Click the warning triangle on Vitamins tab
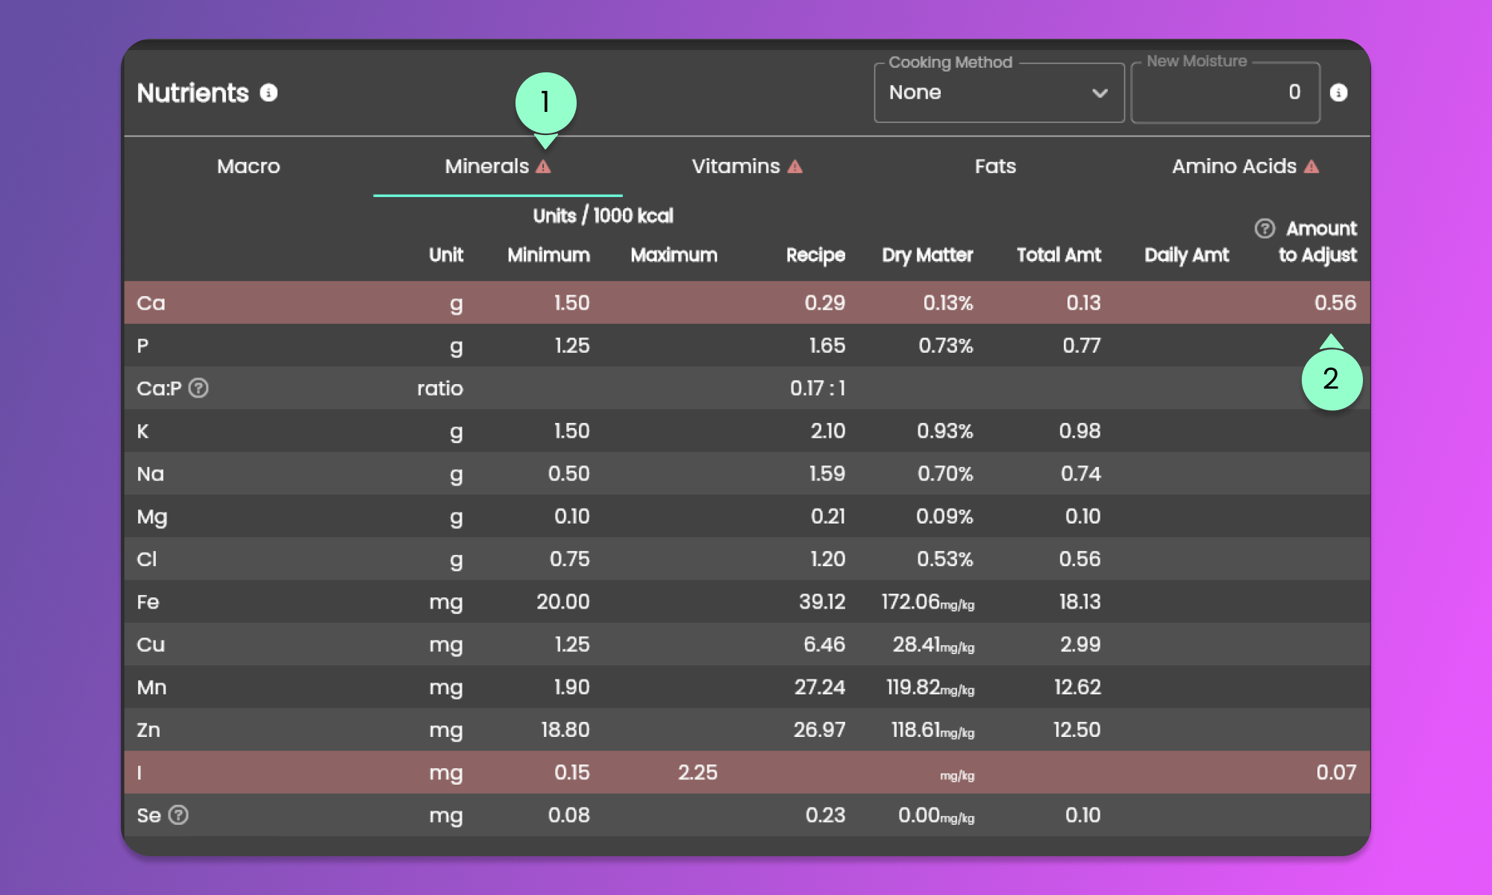Image resolution: width=1492 pixels, height=895 pixels. (x=795, y=166)
